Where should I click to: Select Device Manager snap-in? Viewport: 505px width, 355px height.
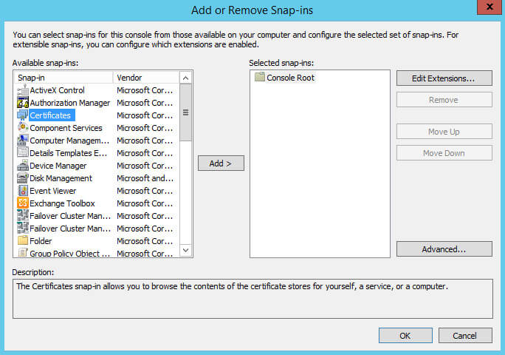tap(58, 166)
